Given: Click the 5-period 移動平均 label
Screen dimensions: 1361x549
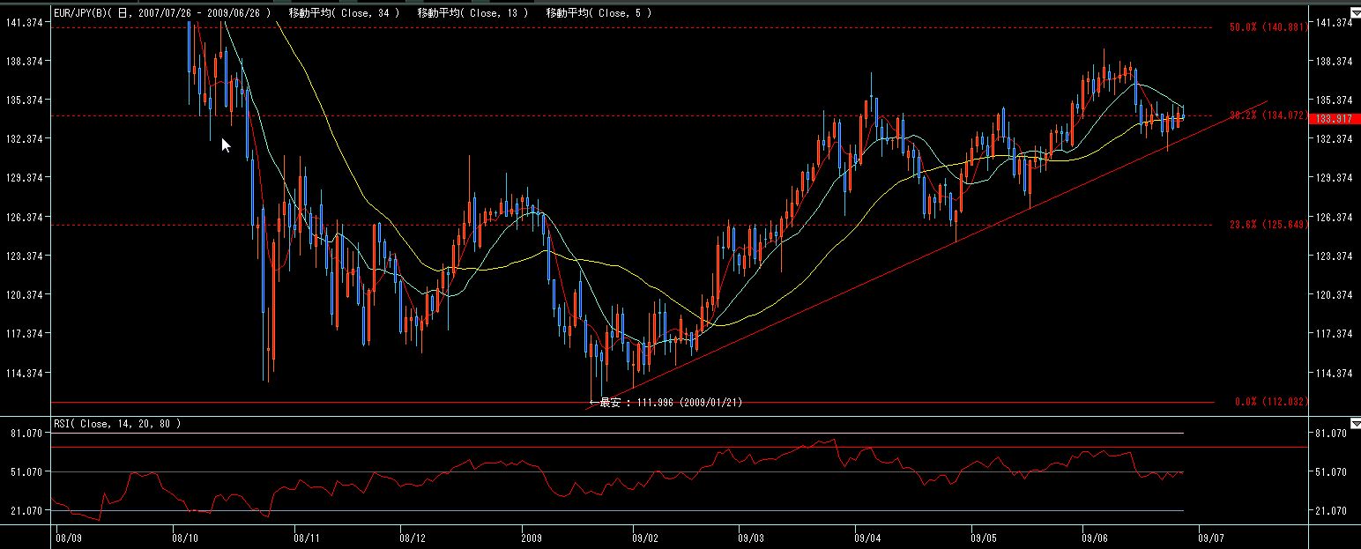Looking at the screenshot, I should [x=599, y=13].
